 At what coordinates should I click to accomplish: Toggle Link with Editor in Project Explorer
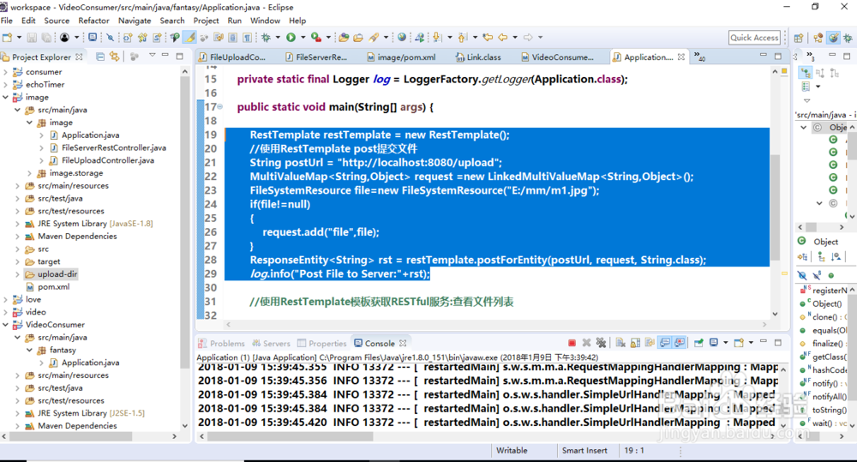114,57
